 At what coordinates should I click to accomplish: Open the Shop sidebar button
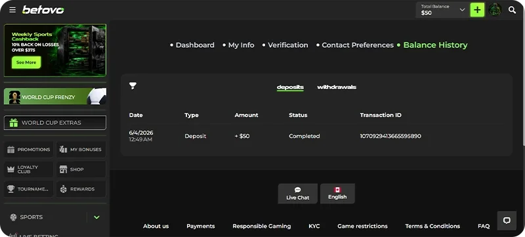coord(81,169)
